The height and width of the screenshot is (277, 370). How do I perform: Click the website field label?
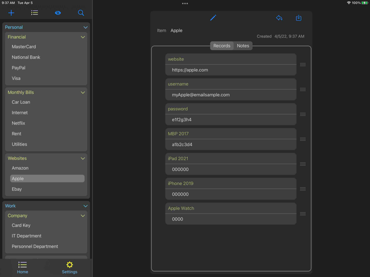point(176,59)
